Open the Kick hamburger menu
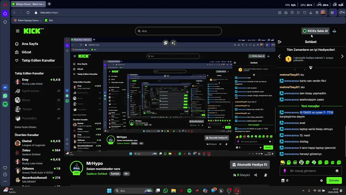Image resolution: width=346 pixels, height=195 pixels. point(18,31)
